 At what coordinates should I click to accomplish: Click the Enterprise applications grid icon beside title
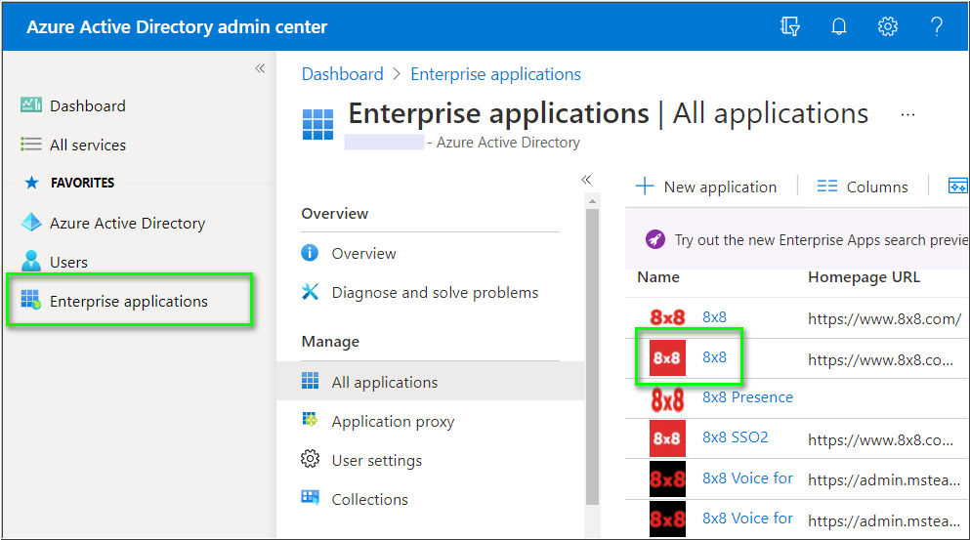(x=317, y=125)
